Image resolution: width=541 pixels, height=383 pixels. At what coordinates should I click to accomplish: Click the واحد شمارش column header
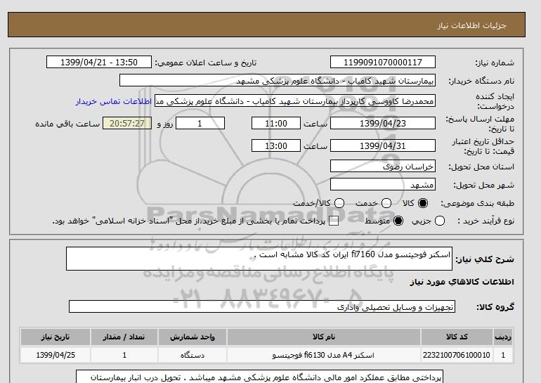tap(193, 337)
